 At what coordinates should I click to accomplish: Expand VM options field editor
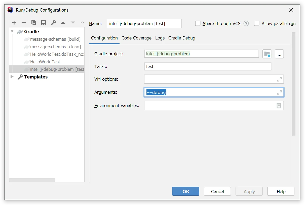coord(279,79)
